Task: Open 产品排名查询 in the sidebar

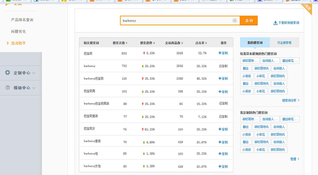Action: pos(22,20)
